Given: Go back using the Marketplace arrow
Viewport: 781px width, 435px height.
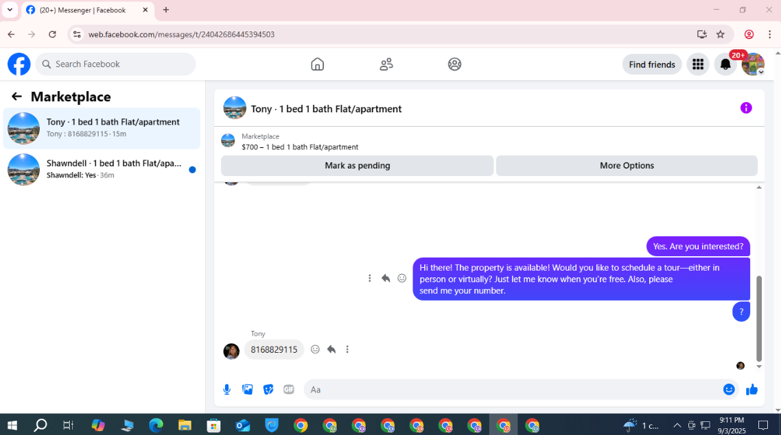Looking at the screenshot, I should point(16,97).
